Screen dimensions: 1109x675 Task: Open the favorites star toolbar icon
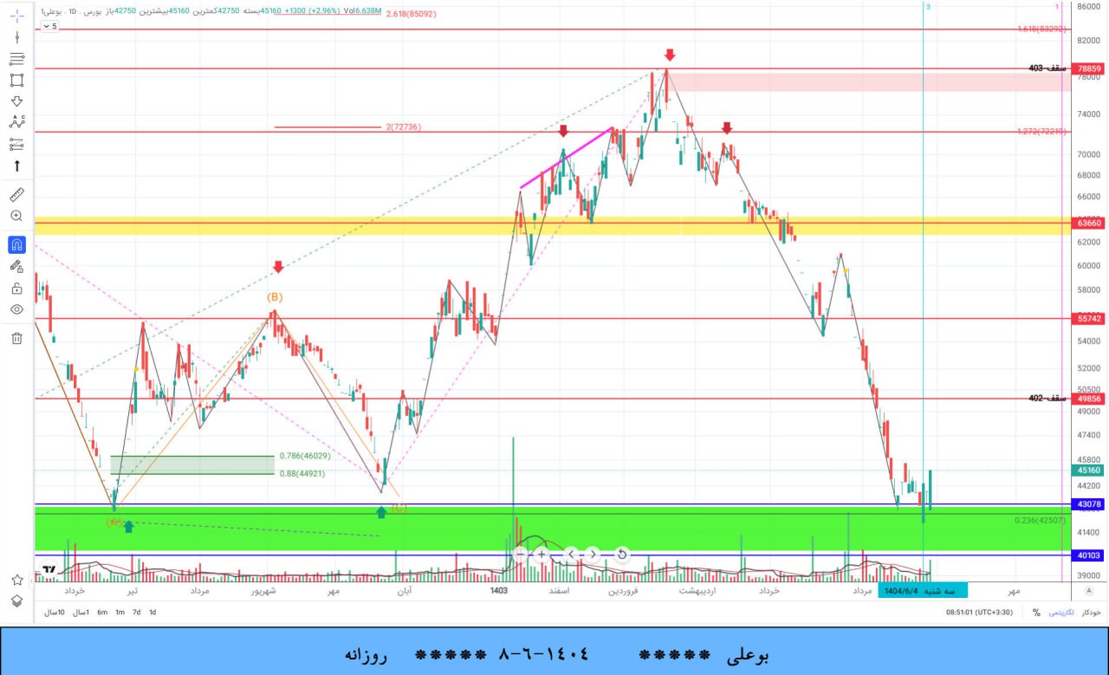pos(16,580)
